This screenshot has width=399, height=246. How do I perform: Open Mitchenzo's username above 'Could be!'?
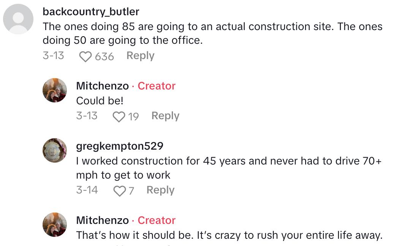pyautogui.click(x=102, y=86)
